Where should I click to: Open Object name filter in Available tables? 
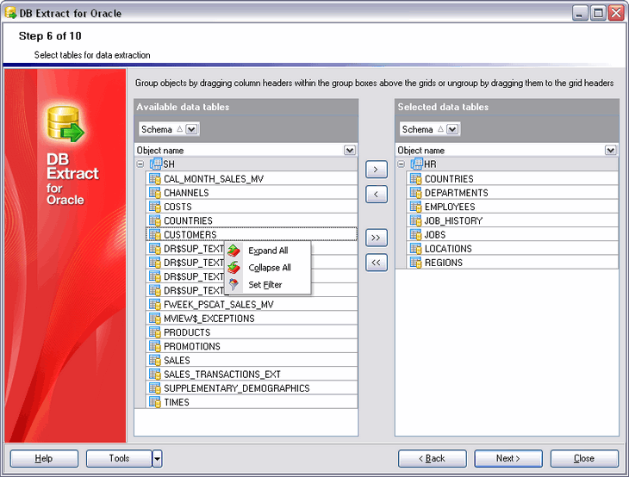pyautogui.click(x=350, y=150)
